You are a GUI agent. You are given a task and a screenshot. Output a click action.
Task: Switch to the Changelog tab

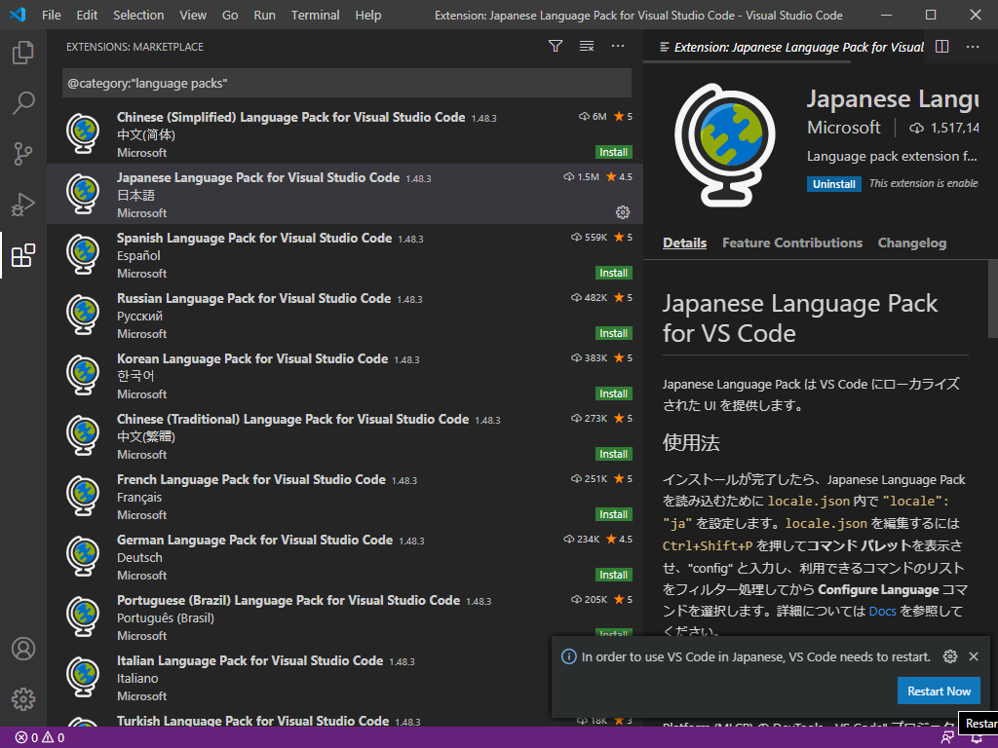coord(911,243)
